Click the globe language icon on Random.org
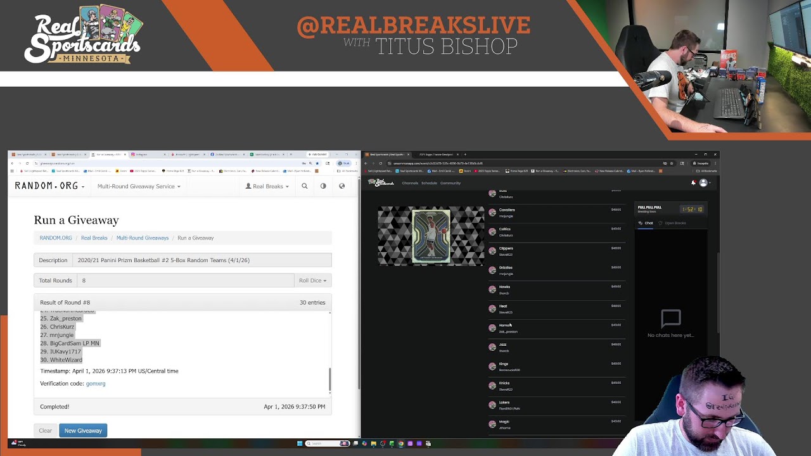811x456 pixels. click(342, 186)
